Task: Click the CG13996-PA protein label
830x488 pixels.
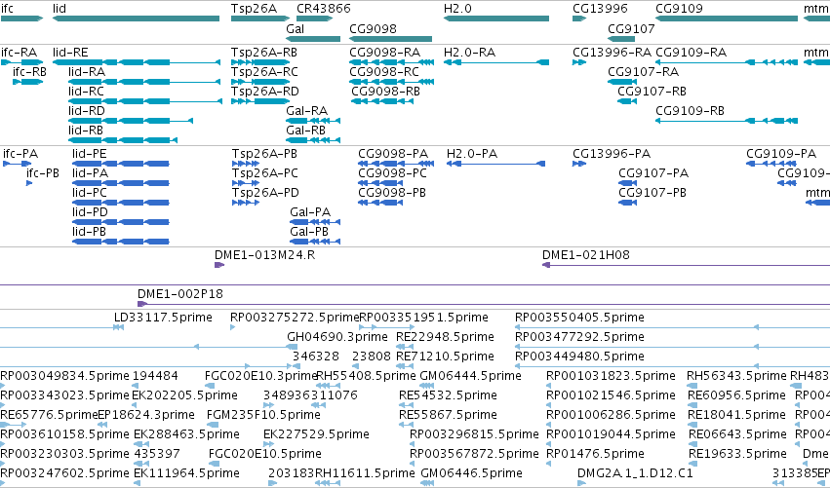Action: point(612,154)
